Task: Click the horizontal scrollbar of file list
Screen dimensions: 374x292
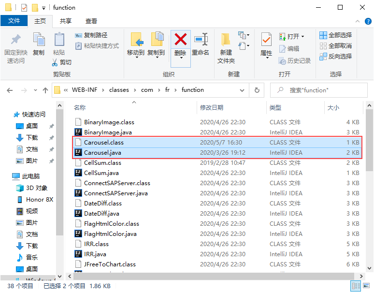Action: 214,276
